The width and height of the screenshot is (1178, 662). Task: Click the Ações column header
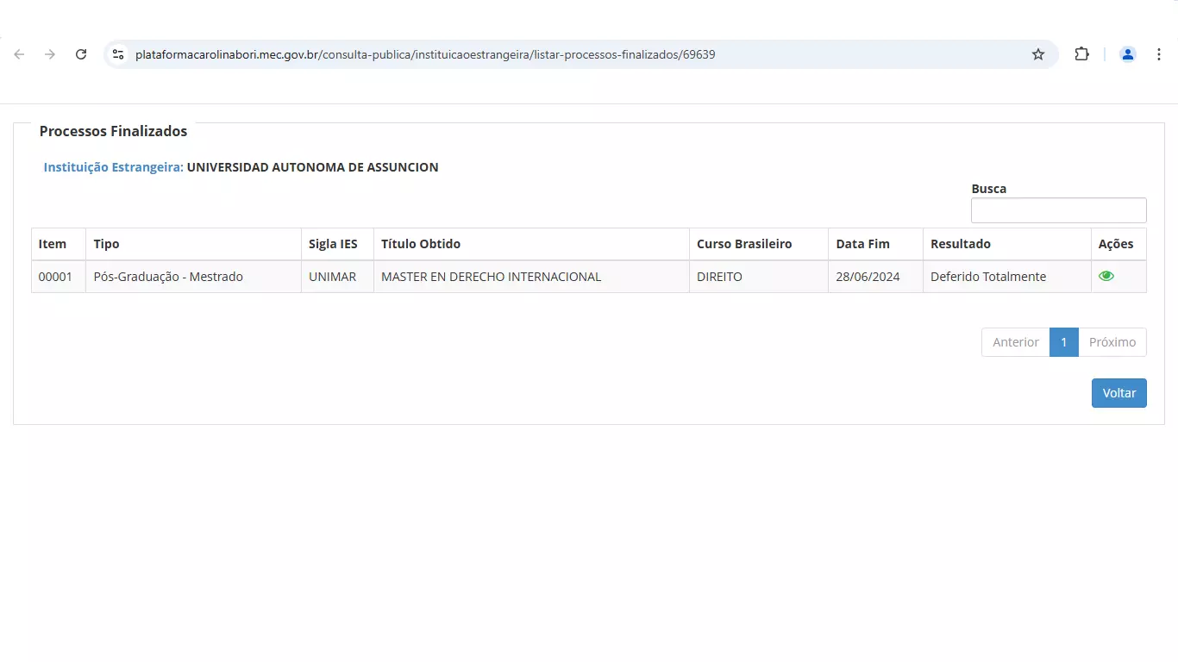(1118, 244)
